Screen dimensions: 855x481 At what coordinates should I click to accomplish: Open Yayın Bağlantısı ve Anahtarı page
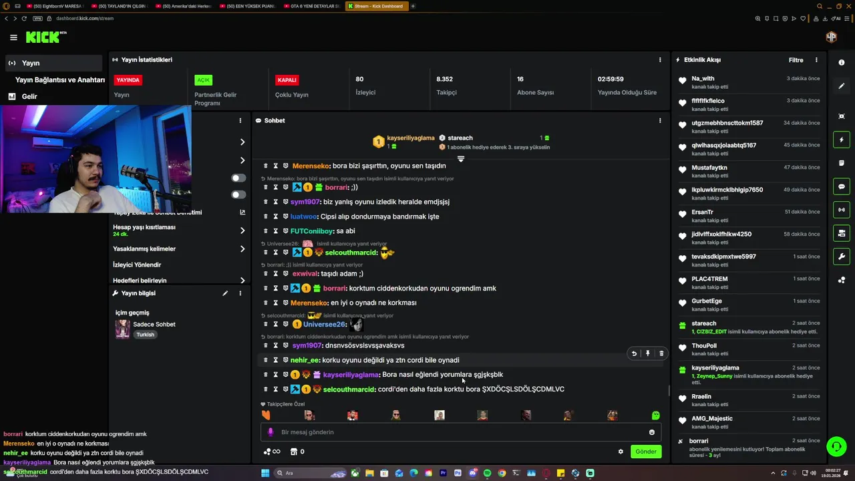60,79
